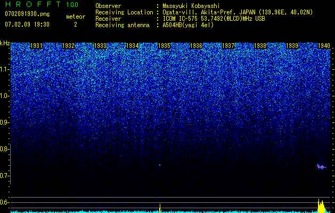Click the version number 1.0.0
This screenshot has height=213, width=335.
72,4
